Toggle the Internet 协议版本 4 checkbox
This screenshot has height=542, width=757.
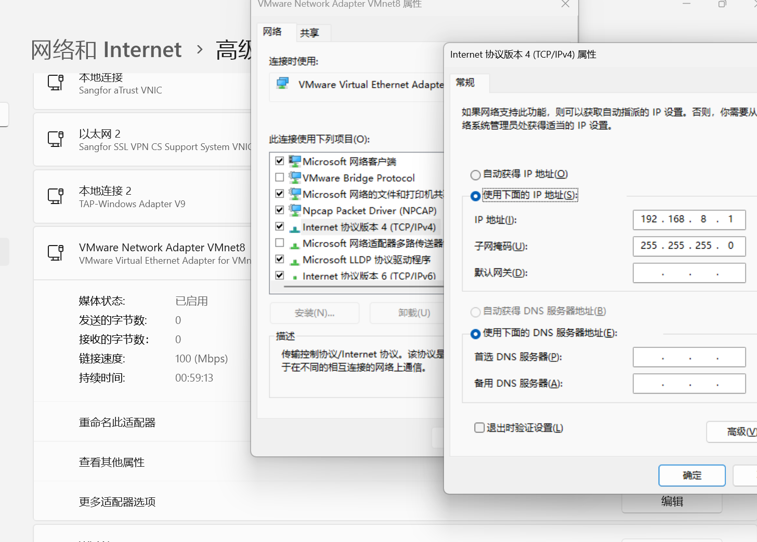click(x=280, y=226)
